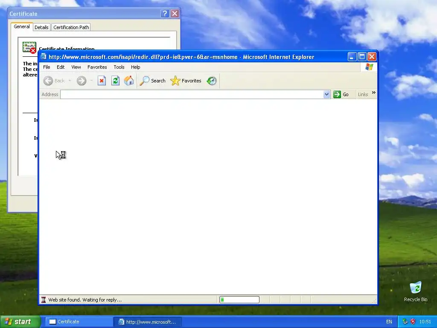Viewport: 437px width, 328px height.
Task: Expand the Address bar dropdown arrow
Action: click(326, 94)
